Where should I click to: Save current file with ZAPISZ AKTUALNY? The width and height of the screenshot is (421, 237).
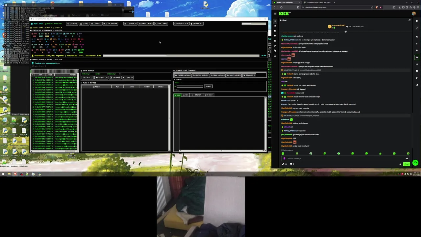[183, 75]
